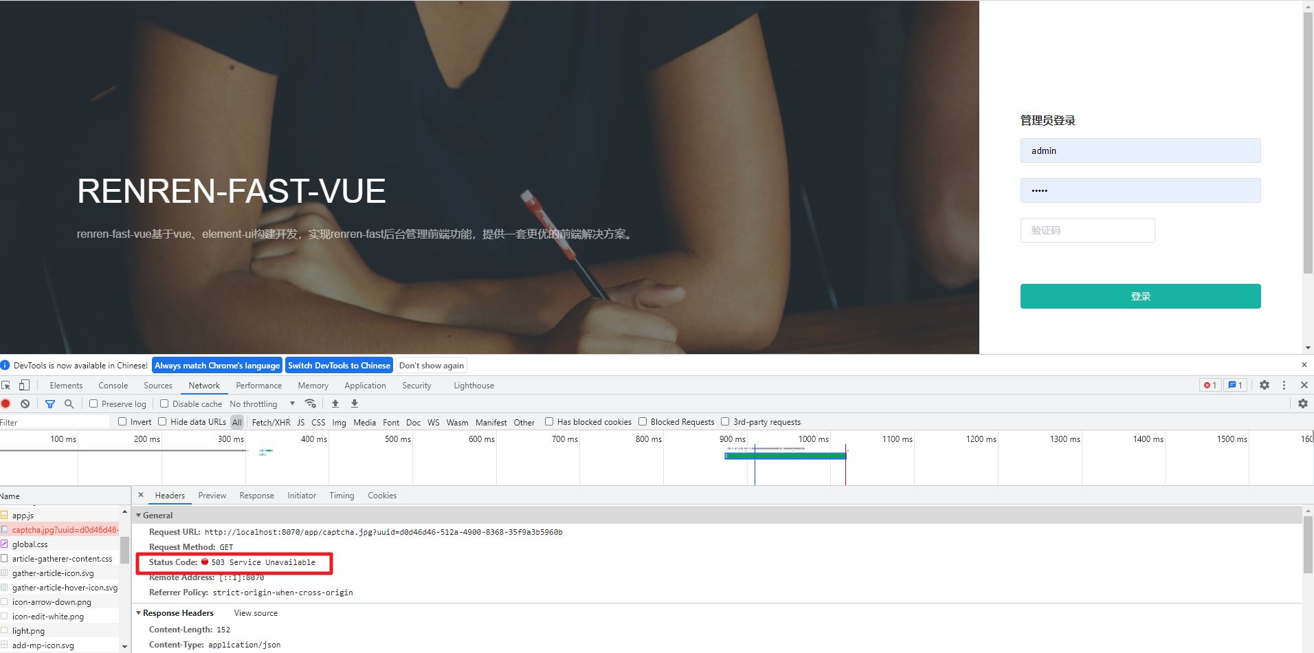
Task: Switch to the Sources tab
Action: (x=158, y=386)
